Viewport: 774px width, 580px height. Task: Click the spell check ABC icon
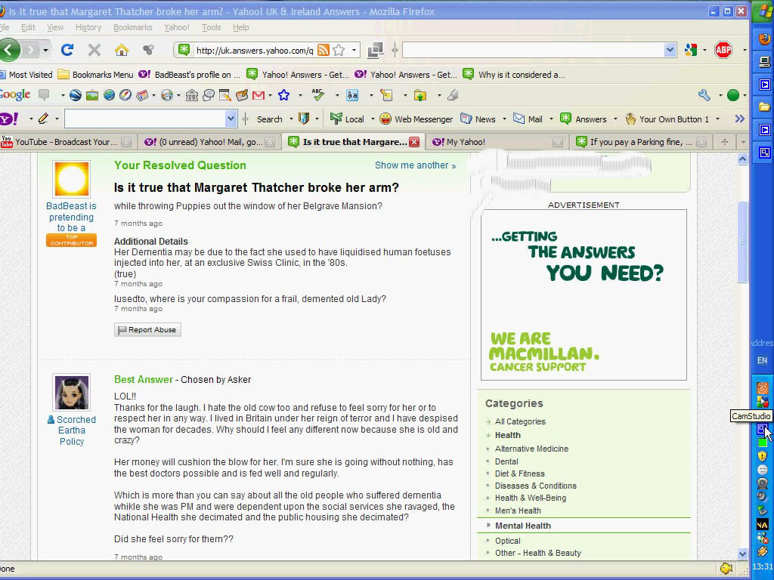[318, 94]
